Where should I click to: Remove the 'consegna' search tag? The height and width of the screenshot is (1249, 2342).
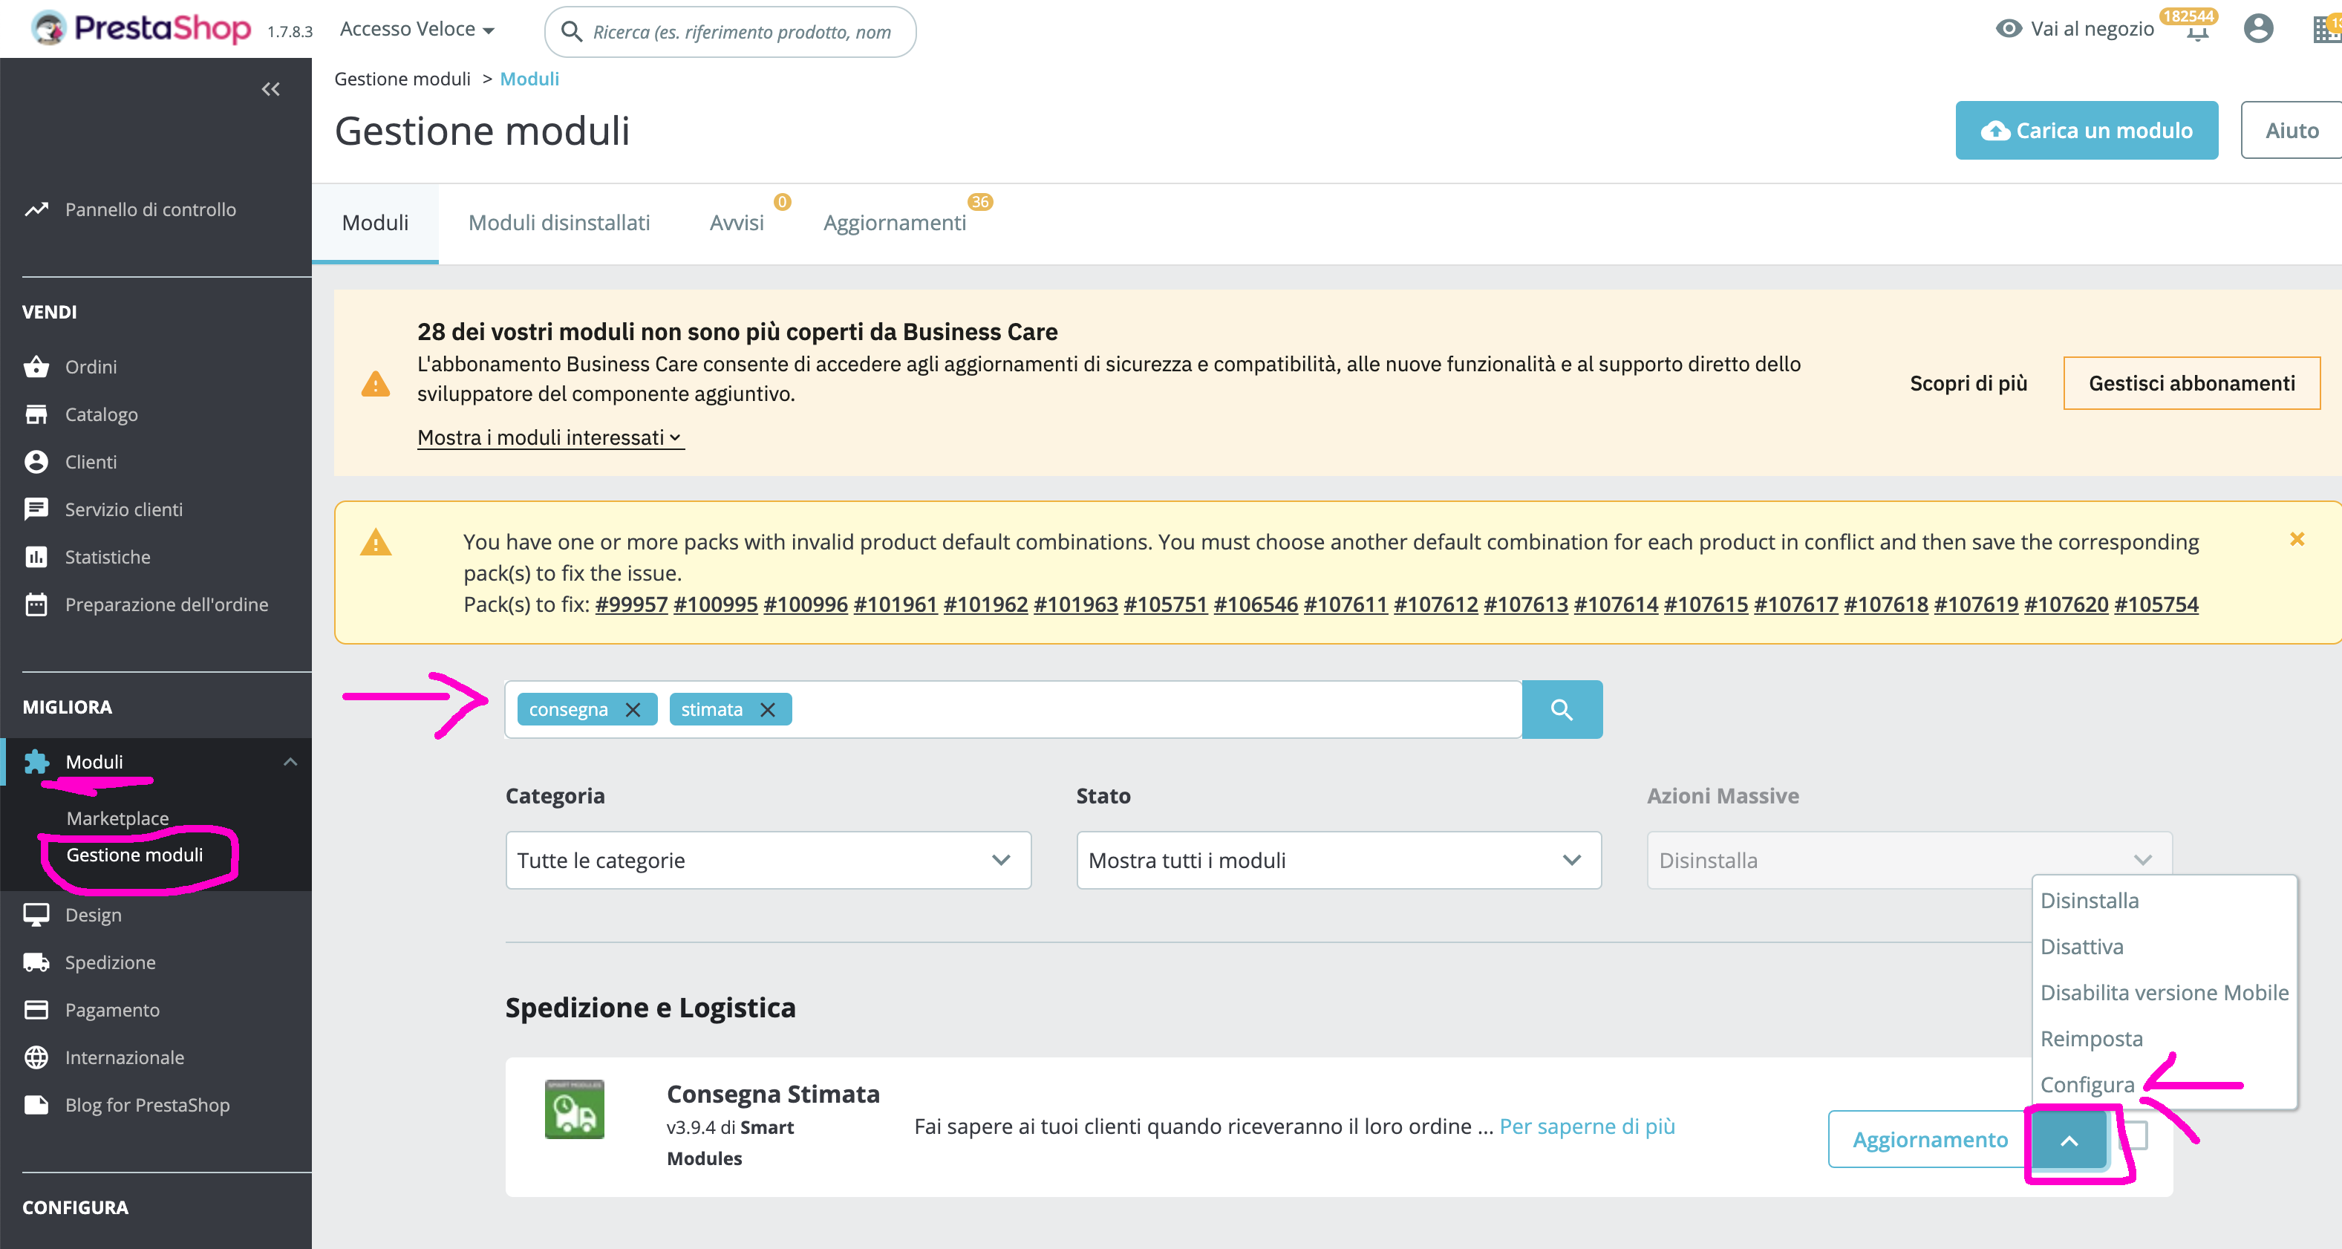(633, 709)
